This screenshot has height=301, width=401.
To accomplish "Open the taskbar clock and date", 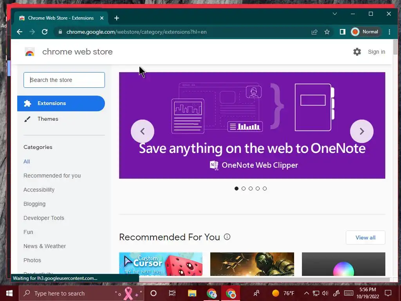I will [367, 293].
